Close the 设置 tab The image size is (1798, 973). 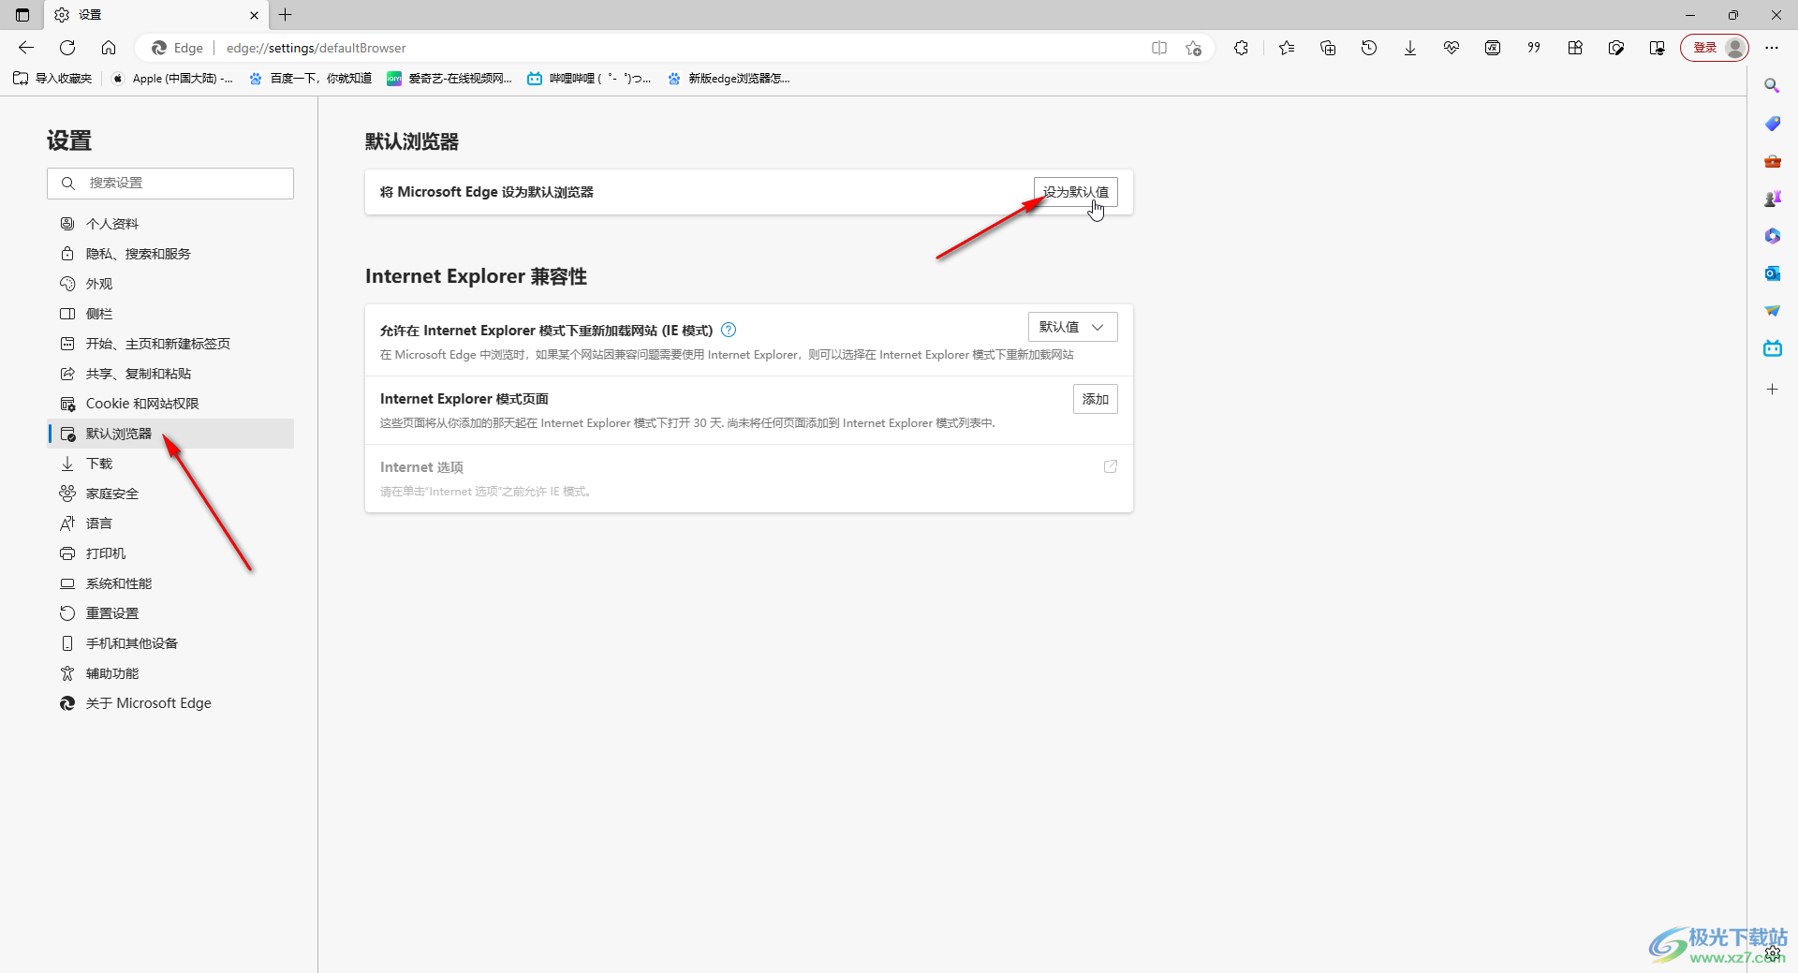point(254,15)
